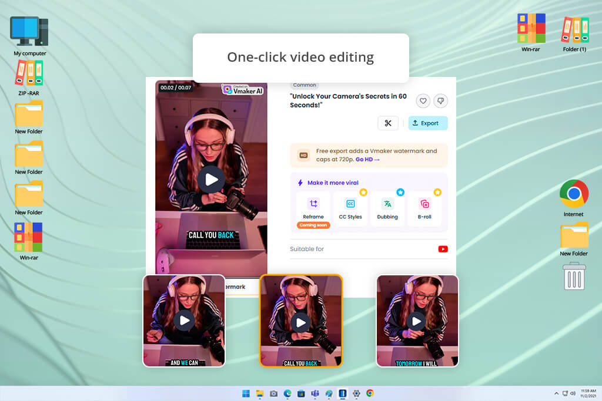
Task: Select the TOMORROW I WILL clip thumbnail
Action: pos(417,321)
